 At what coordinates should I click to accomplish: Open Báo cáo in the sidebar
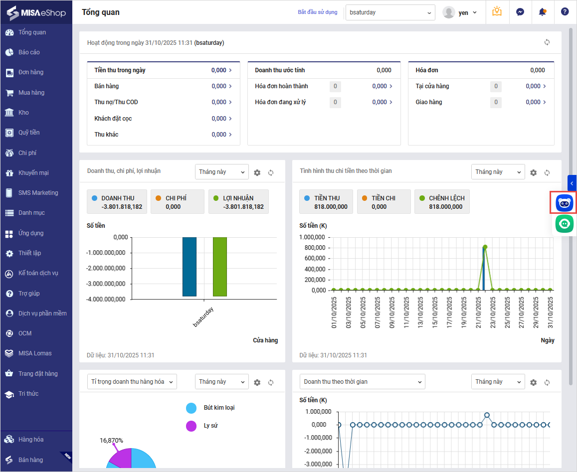pos(29,52)
